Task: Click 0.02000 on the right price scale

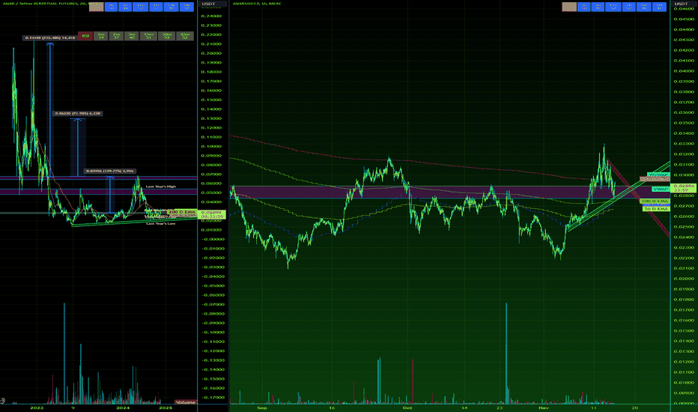Action: coord(684,279)
